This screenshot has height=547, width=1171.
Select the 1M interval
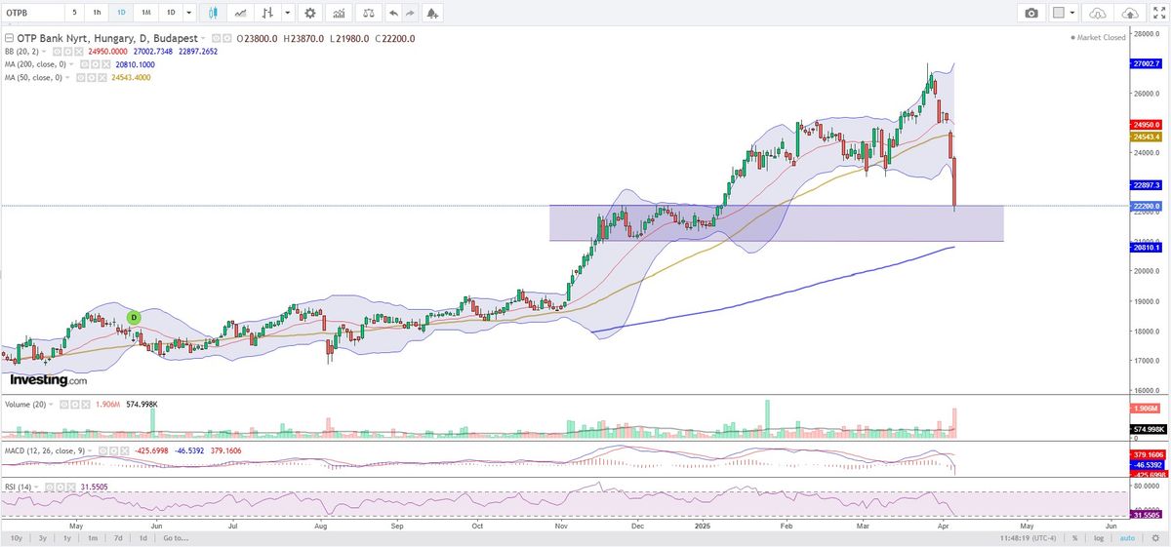[145, 13]
